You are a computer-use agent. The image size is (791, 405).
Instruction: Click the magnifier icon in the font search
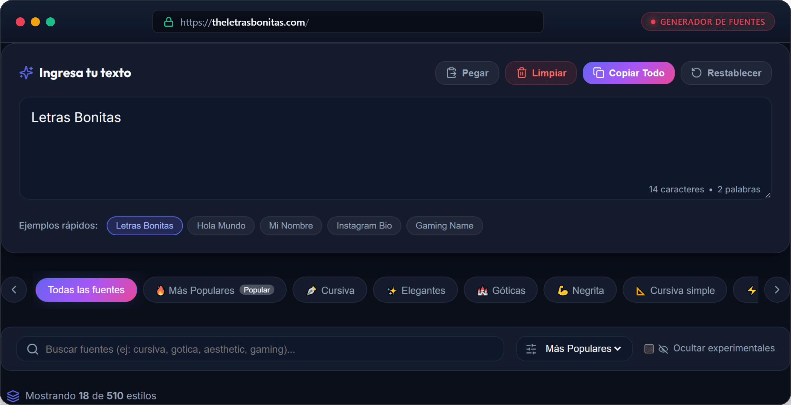tap(33, 349)
